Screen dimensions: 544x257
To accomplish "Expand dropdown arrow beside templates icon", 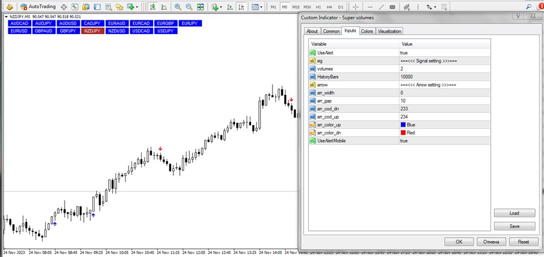I will click(x=261, y=7).
